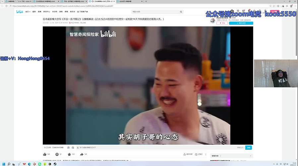Click the like (thumbs up) icon
The image size is (298, 166).
tap(45, 154)
